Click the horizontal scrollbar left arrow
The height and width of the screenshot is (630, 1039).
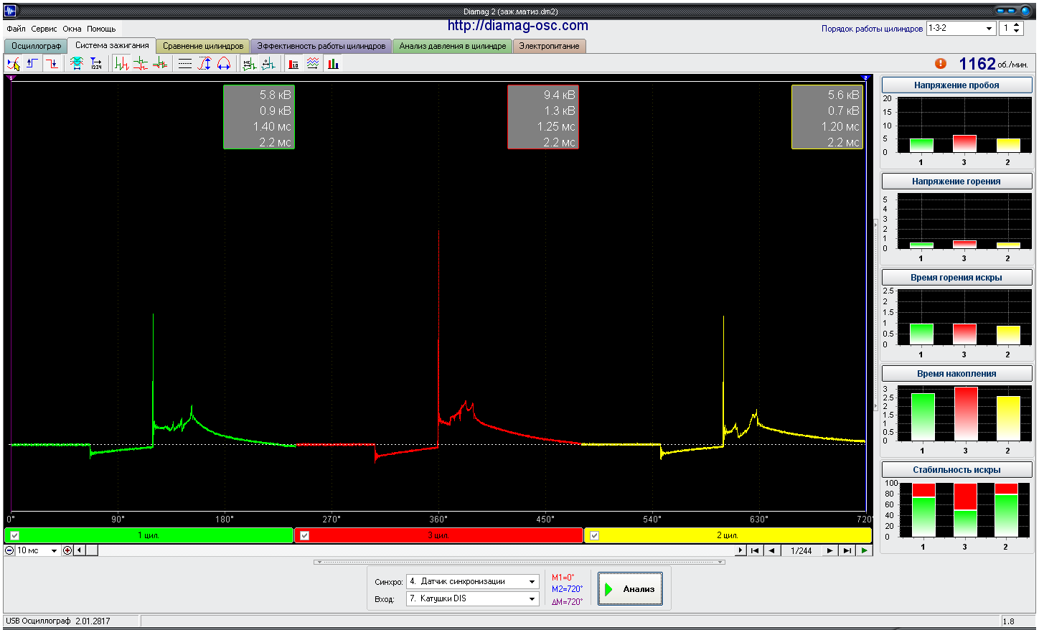click(x=80, y=550)
